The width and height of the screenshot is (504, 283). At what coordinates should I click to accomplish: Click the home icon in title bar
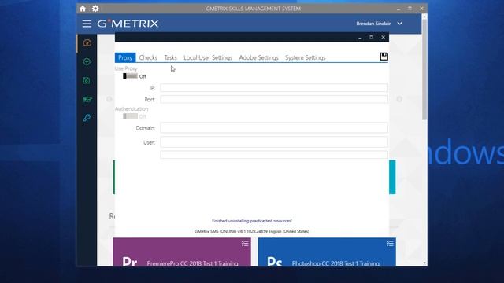coord(83,9)
